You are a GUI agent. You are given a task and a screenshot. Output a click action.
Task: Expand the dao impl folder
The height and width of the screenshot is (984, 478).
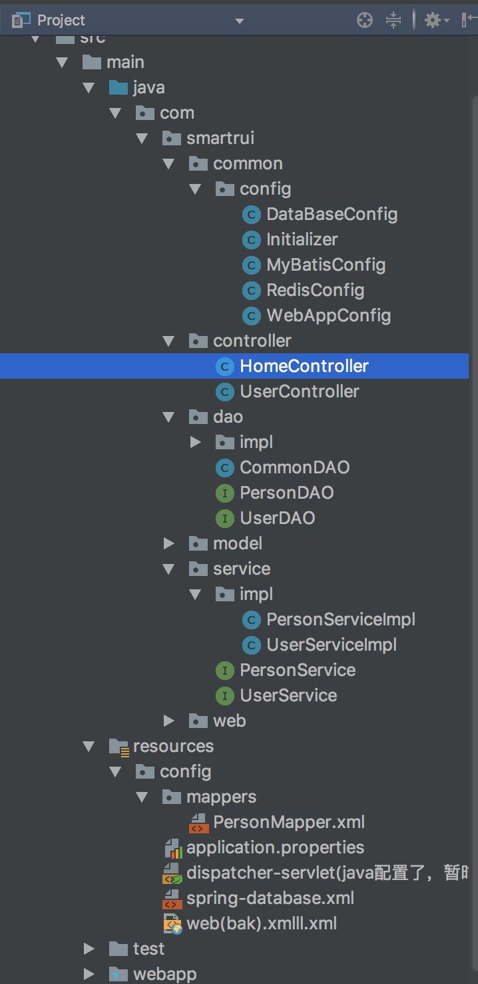[196, 443]
